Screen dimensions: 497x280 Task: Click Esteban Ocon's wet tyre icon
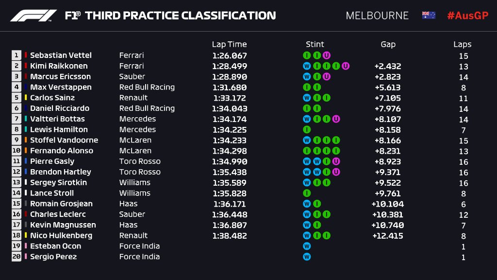click(307, 246)
